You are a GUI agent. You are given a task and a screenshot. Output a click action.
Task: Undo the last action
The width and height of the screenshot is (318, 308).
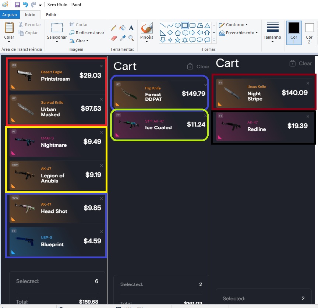click(x=25, y=5)
